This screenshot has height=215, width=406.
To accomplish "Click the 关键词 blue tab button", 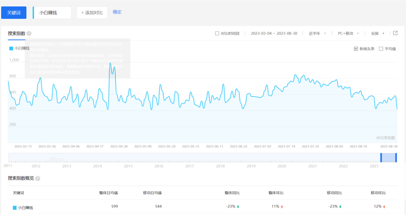I will 14,12.
